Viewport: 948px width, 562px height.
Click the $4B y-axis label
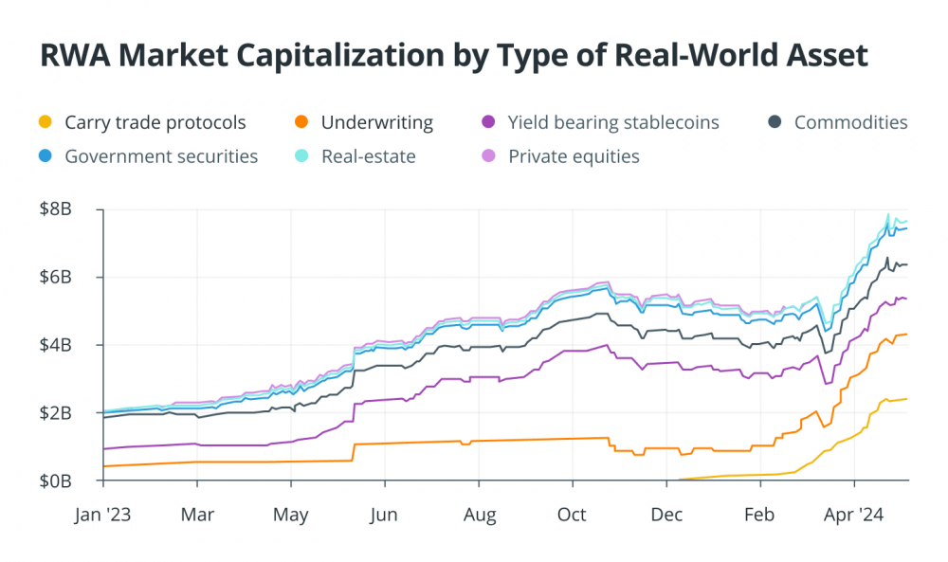tap(56, 345)
